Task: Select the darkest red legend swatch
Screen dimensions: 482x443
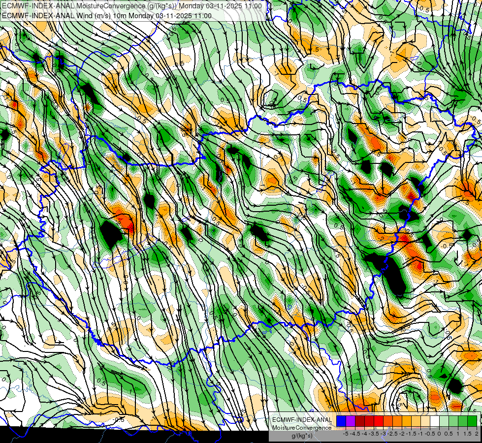Action: (x=360, y=421)
